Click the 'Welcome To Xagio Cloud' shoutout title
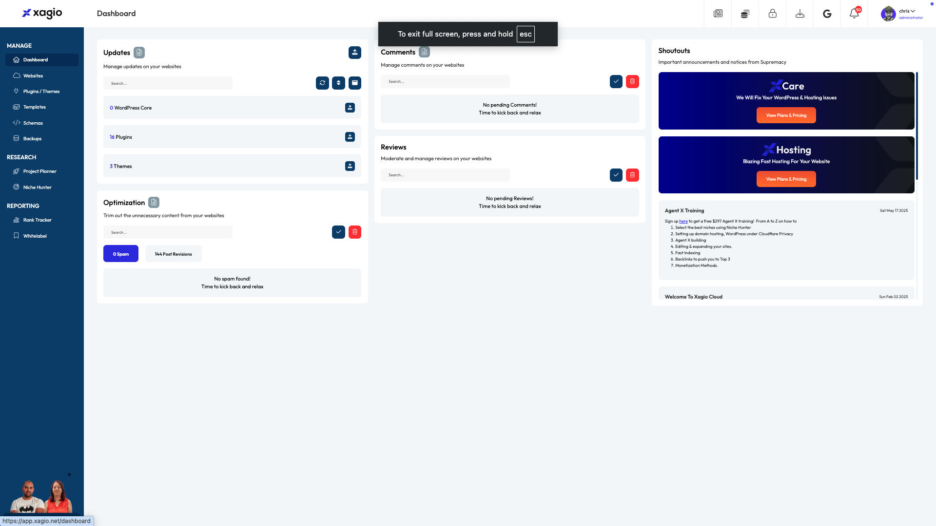 tap(694, 297)
